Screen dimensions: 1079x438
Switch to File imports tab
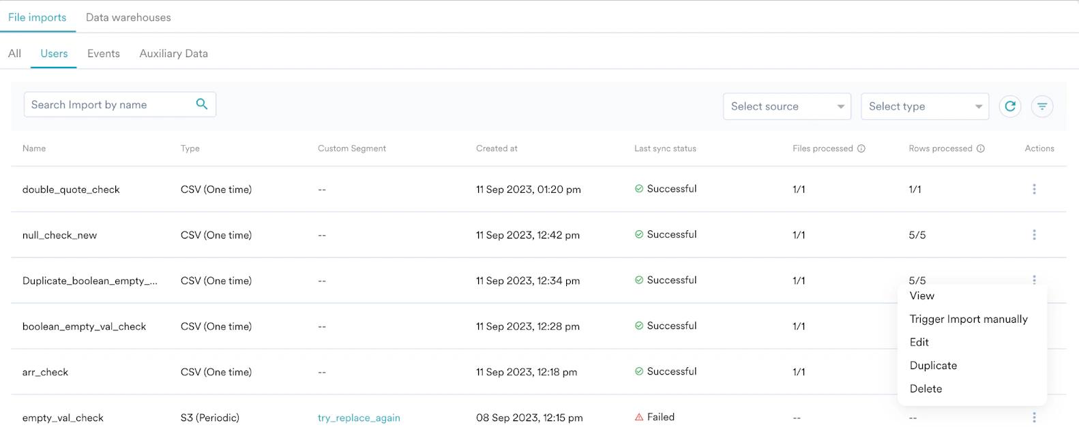tap(38, 18)
